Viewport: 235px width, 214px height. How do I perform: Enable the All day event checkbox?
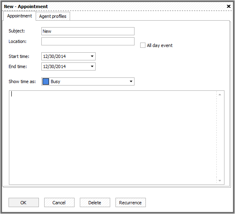click(x=143, y=45)
